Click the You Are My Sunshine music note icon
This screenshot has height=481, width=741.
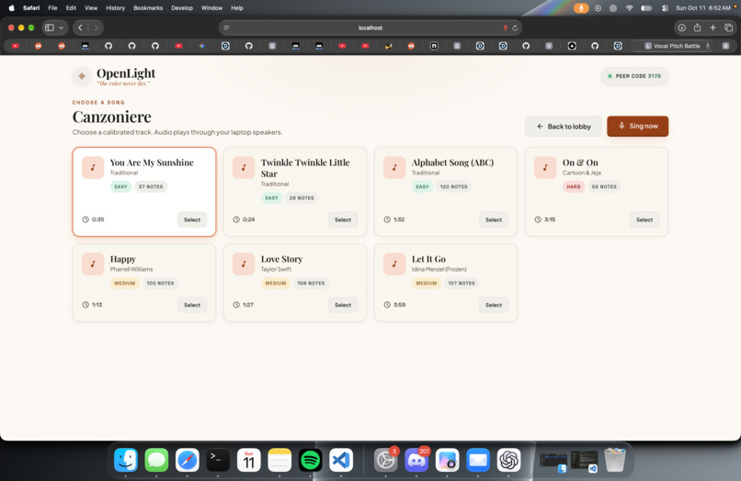93,168
